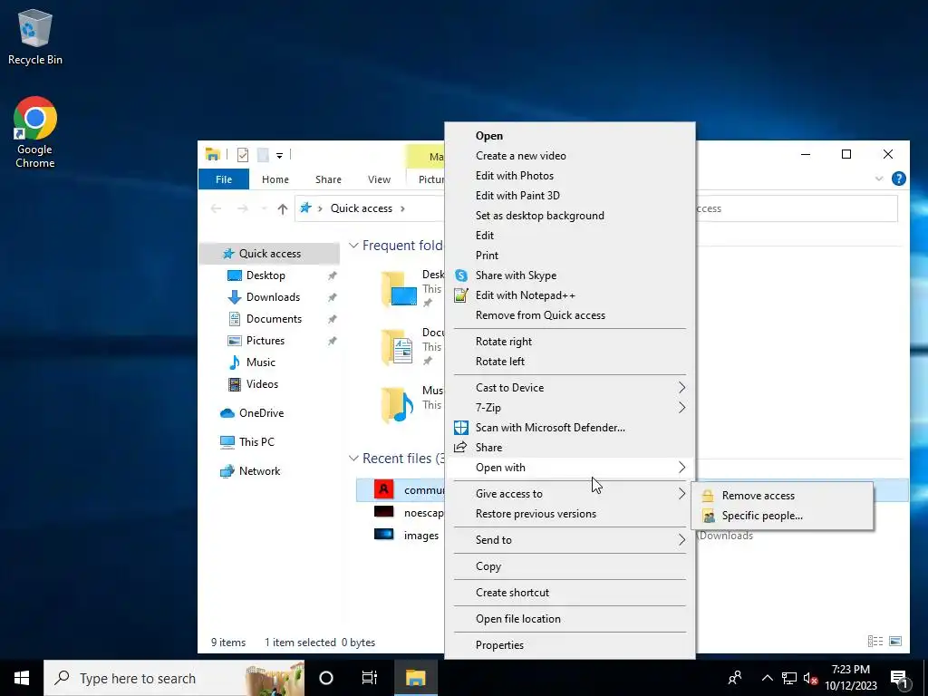Open Music in the navigation pane
The width and height of the screenshot is (928, 696).
[260, 362]
